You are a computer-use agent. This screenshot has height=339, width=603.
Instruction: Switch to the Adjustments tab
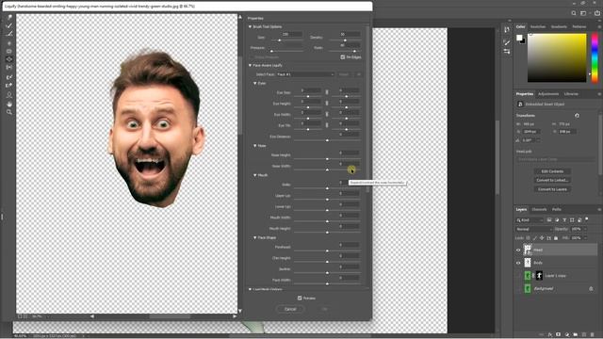(x=548, y=94)
